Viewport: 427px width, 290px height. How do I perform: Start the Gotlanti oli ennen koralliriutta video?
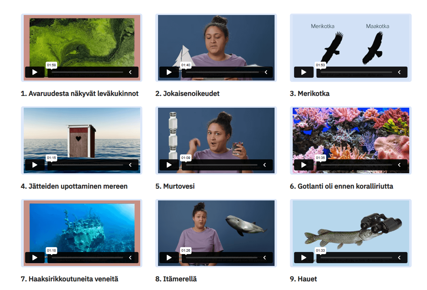[x=304, y=165]
